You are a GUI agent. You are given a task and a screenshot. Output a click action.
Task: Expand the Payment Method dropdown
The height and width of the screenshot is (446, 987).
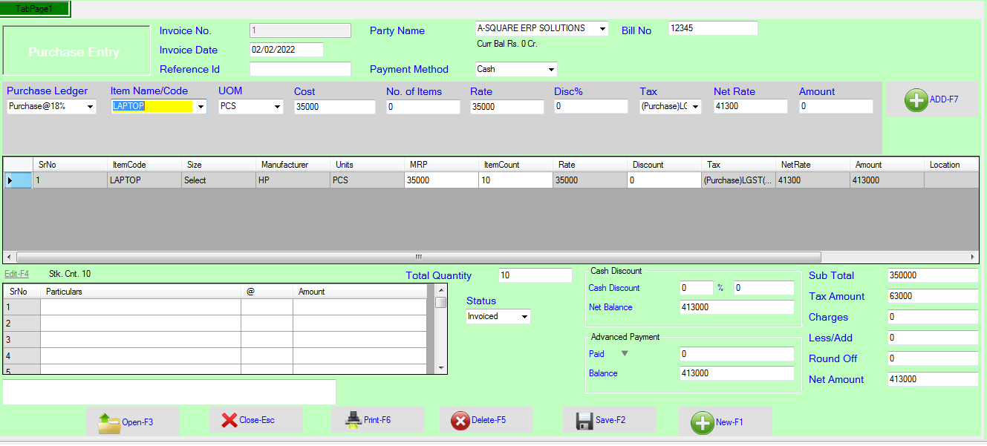click(551, 70)
